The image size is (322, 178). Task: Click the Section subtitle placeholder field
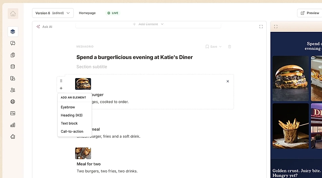click(x=92, y=67)
